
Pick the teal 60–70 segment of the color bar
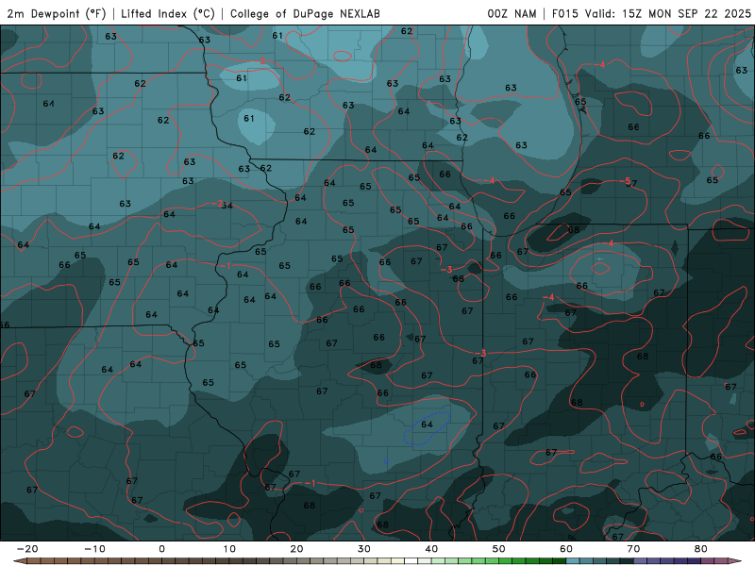600,561
